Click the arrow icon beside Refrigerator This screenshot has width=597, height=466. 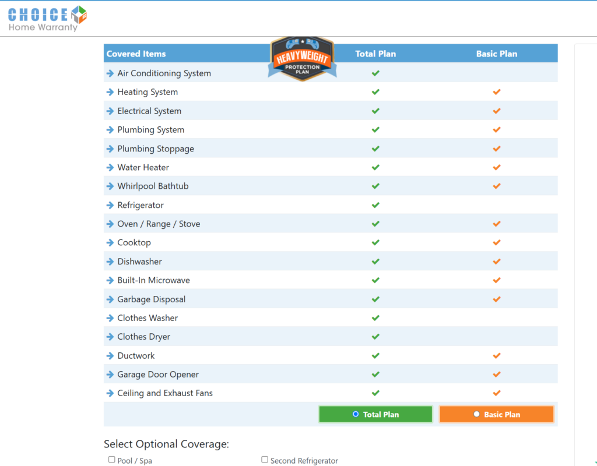110,205
